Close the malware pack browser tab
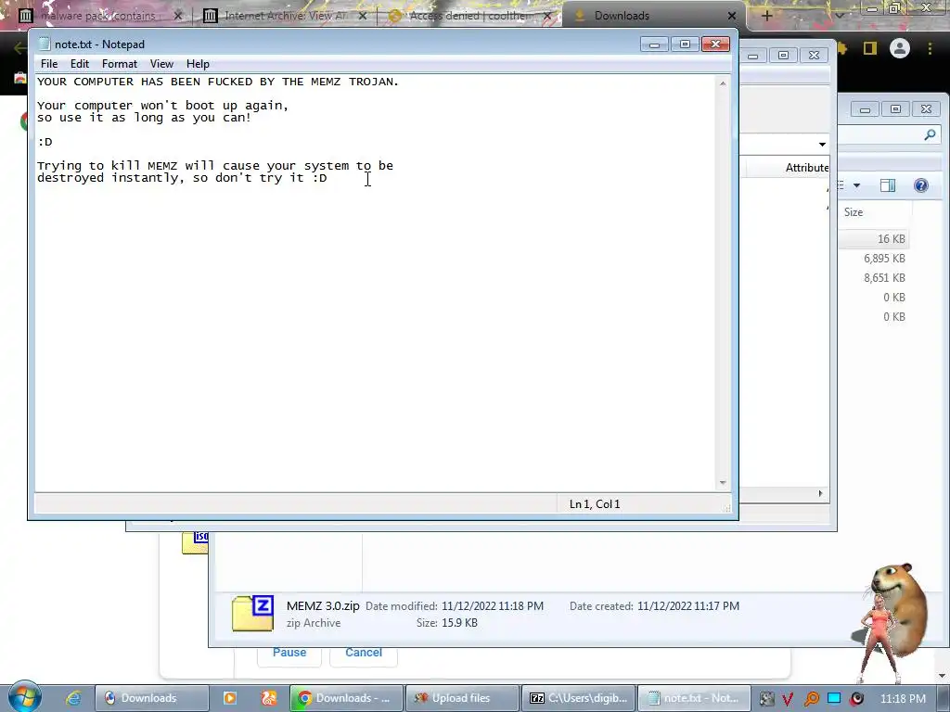950x712 pixels. [177, 16]
